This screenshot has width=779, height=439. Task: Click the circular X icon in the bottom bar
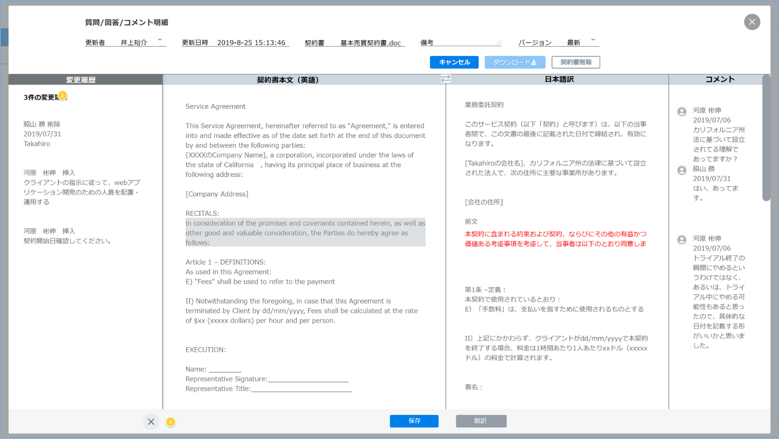151,422
